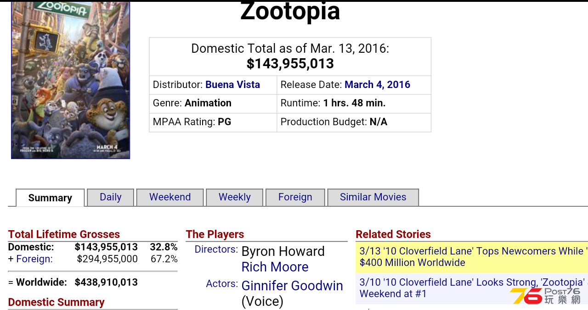Switch to the Daily tab

(110, 197)
